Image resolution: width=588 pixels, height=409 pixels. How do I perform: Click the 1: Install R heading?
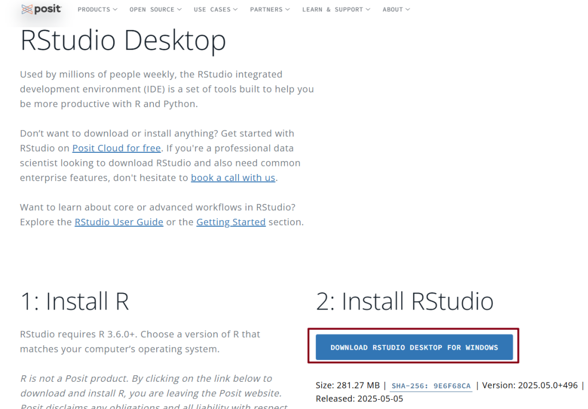click(75, 301)
